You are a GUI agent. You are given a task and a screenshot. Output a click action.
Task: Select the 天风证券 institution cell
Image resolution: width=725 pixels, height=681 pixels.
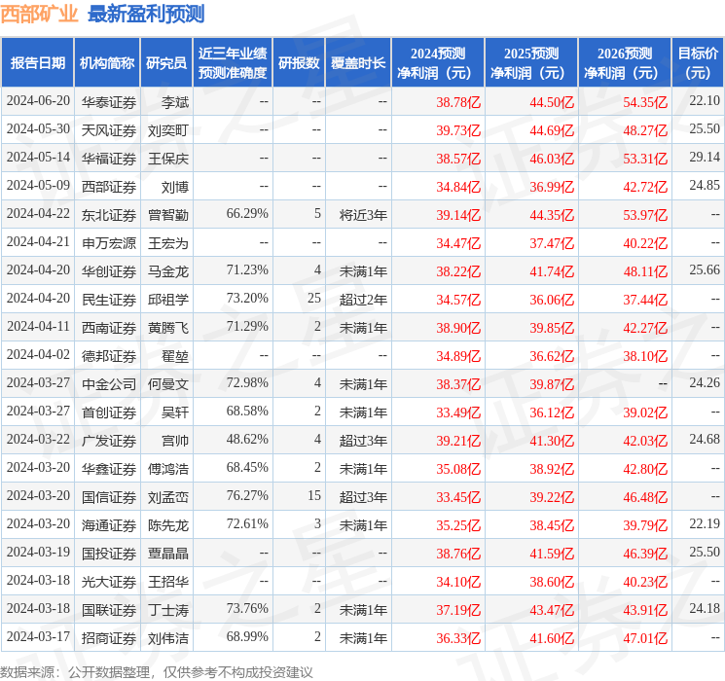pos(109,130)
